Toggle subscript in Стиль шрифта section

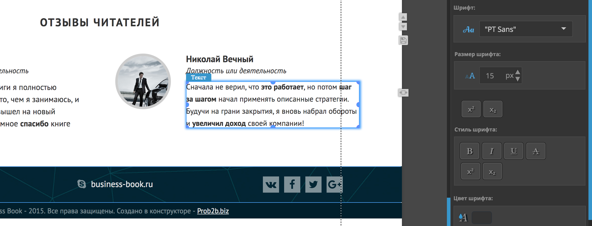(x=492, y=171)
